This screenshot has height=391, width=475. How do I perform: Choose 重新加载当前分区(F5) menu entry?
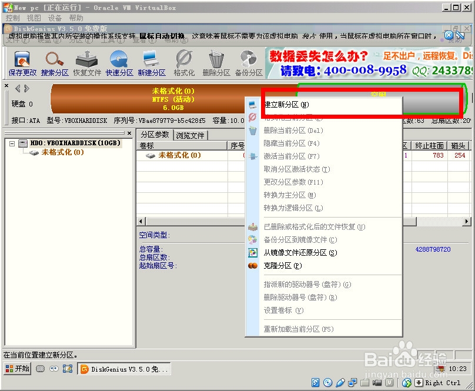tap(324, 329)
